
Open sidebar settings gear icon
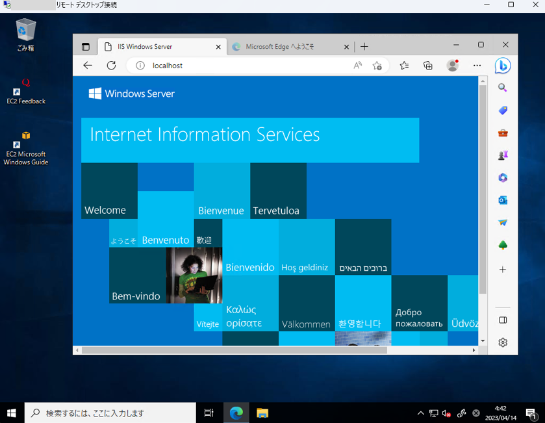pyautogui.click(x=503, y=342)
